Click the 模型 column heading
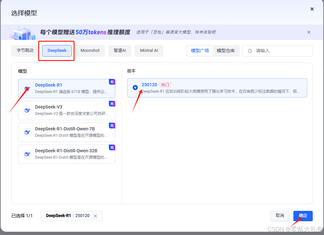 click(x=23, y=71)
